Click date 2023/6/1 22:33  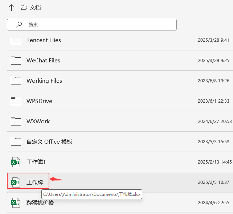tap(213, 101)
